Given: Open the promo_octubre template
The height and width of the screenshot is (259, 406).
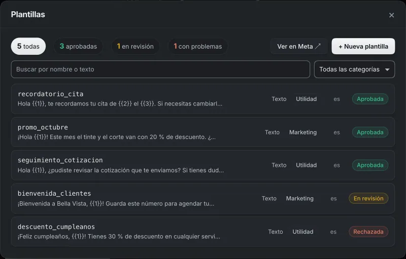Looking at the screenshot, I should pyautogui.click(x=202, y=132).
